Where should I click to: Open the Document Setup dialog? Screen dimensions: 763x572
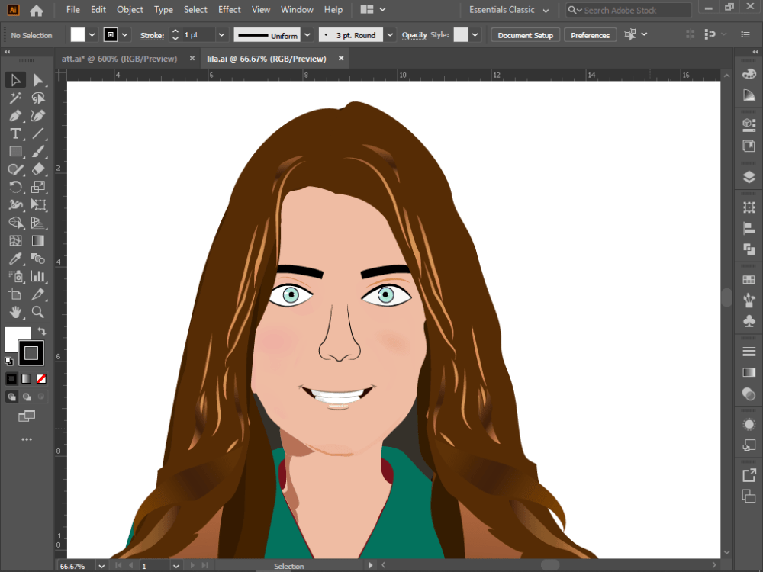(x=526, y=35)
